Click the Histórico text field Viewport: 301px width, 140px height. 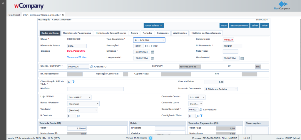point(96,89)
